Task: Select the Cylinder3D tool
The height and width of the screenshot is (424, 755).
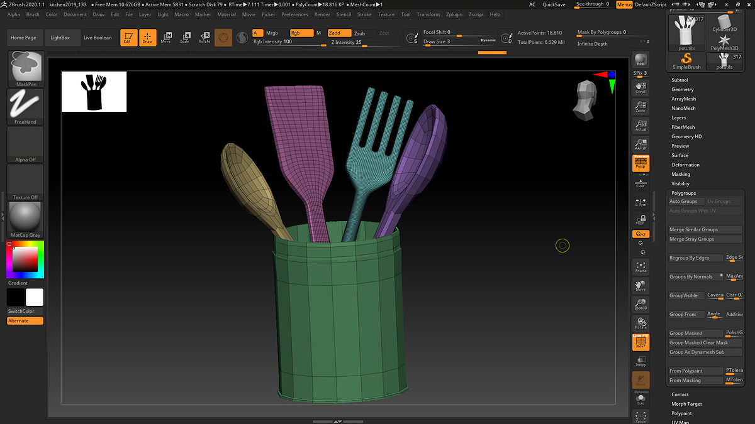Action: tap(725, 23)
